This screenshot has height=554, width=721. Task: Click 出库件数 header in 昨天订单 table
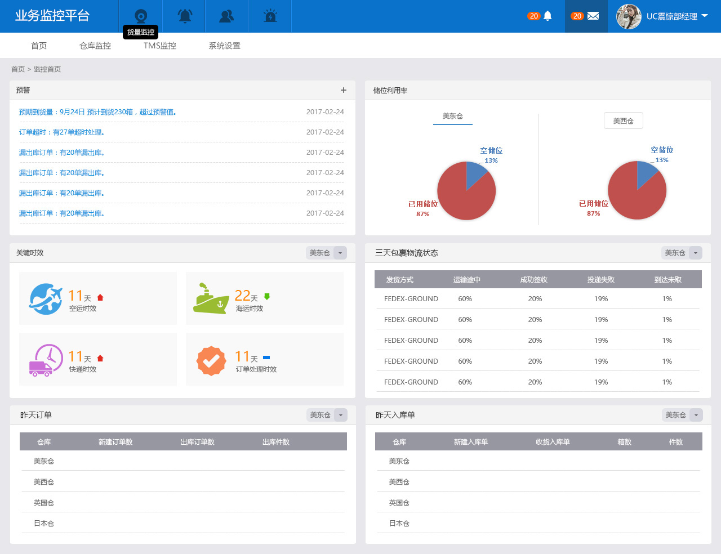(x=276, y=442)
